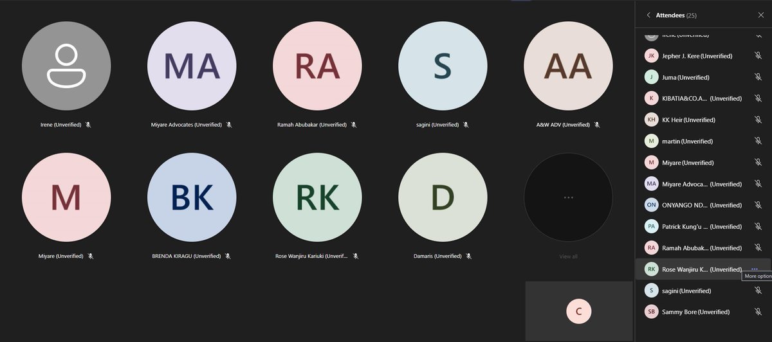Select Sammy Bore (Unverified) attendee row
Viewport: 772px width, 342px height.
tap(703, 312)
